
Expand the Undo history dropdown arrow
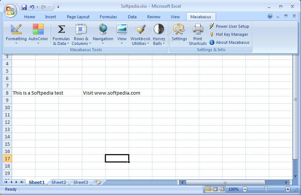37,7
